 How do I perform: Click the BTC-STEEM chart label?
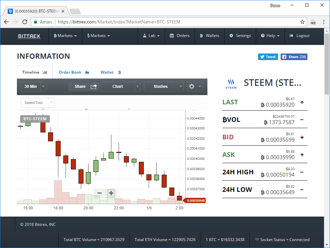pyautogui.click(x=35, y=119)
